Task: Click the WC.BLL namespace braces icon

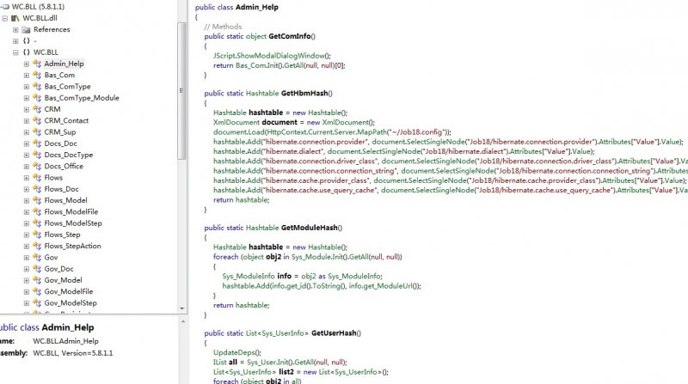Action: 27,52
